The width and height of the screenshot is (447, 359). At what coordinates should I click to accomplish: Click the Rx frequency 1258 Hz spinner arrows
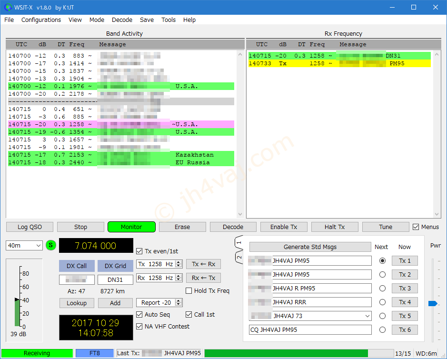pos(179,278)
